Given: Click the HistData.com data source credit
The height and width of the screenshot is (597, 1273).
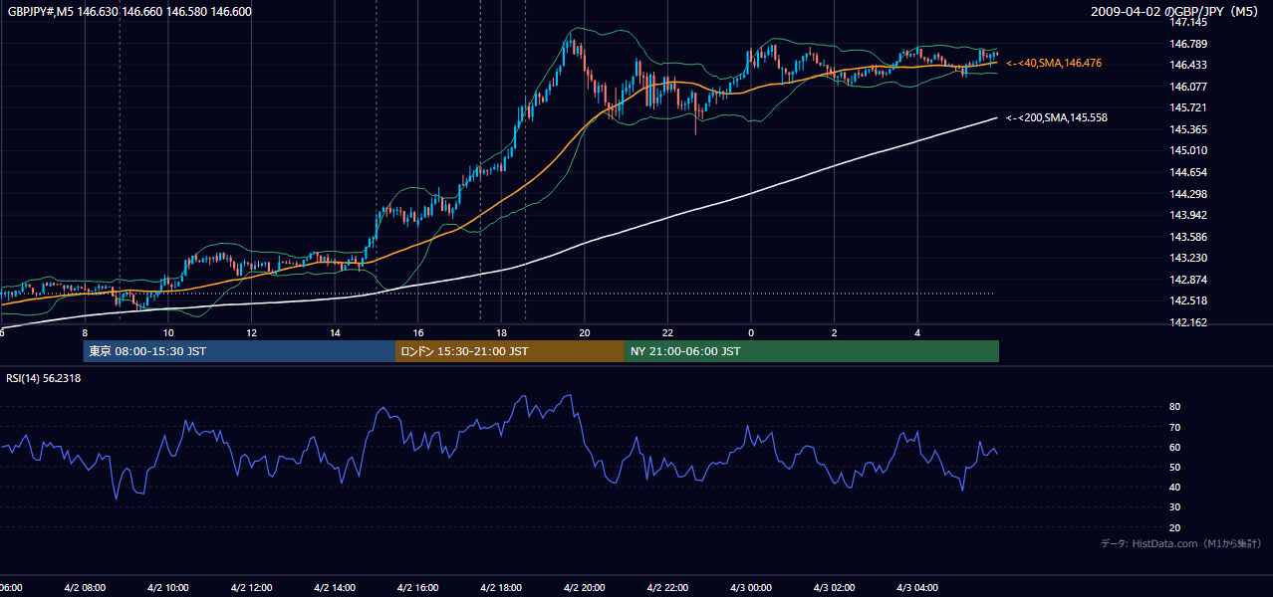Looking at the screenshot, I should pyautogui.click(x=1181, y=543).
